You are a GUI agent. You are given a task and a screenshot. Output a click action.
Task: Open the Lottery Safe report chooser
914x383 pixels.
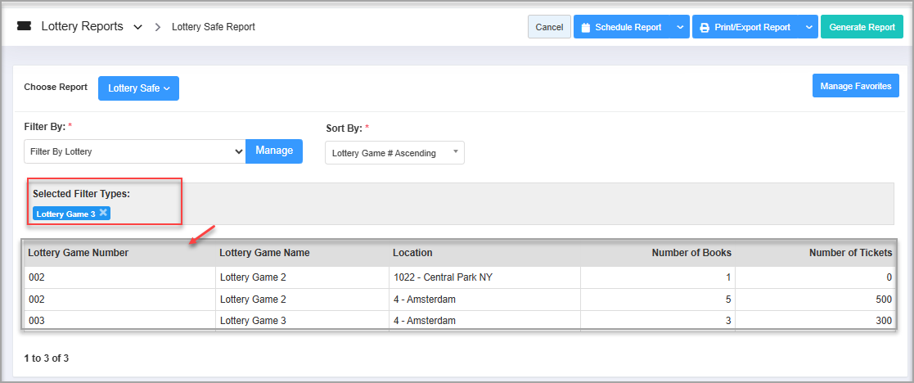[138, 88]
